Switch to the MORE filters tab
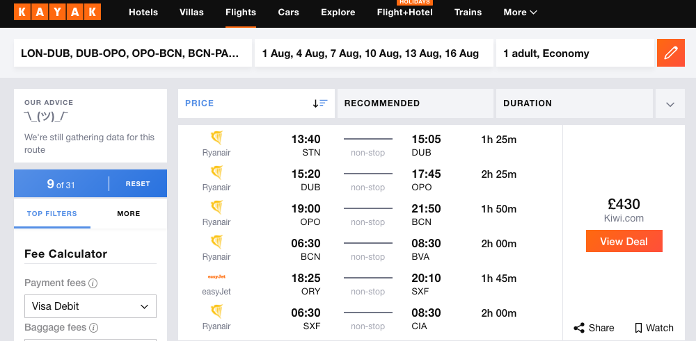Viewport: 696px width, 341px height. point(129,213)
